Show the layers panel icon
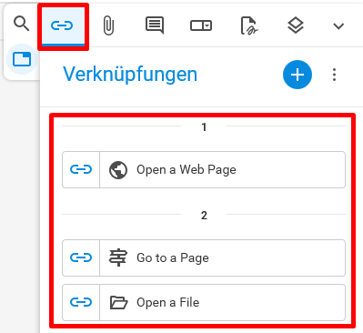The image size is (363, 333). 296,25
